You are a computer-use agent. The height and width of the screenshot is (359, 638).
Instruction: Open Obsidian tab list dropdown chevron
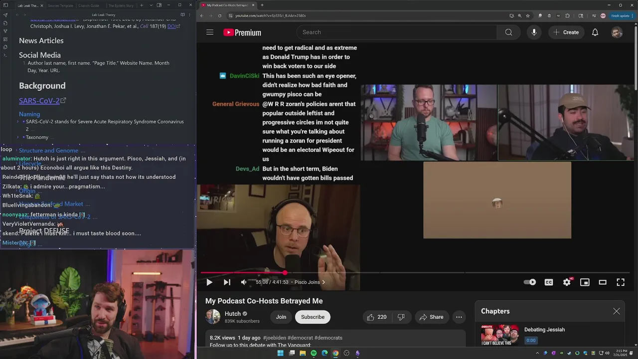coord(151,5)
